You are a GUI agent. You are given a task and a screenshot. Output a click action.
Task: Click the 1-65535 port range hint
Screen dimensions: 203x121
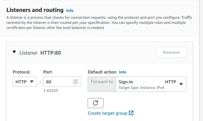click(51, 90)
